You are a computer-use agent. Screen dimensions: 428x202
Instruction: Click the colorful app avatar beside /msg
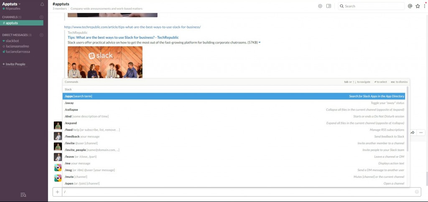(x=58, y=168)
